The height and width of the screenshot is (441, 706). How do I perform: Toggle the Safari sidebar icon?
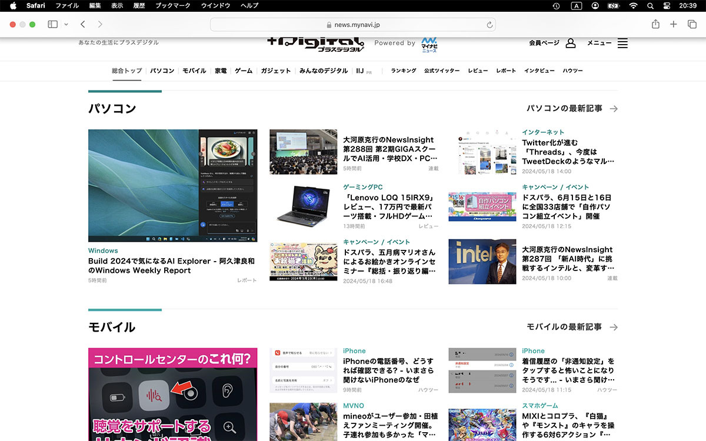click(x=52, y=24)
